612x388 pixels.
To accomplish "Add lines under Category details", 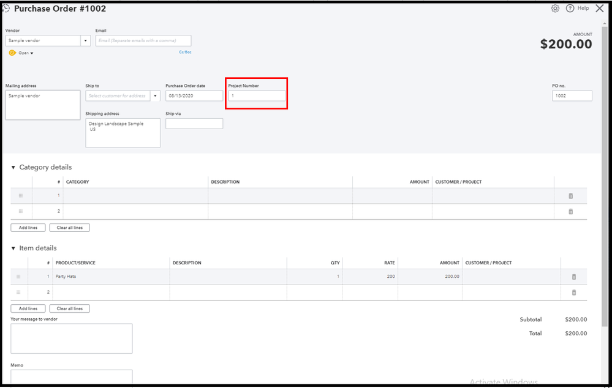I will [x=28, y=228].
